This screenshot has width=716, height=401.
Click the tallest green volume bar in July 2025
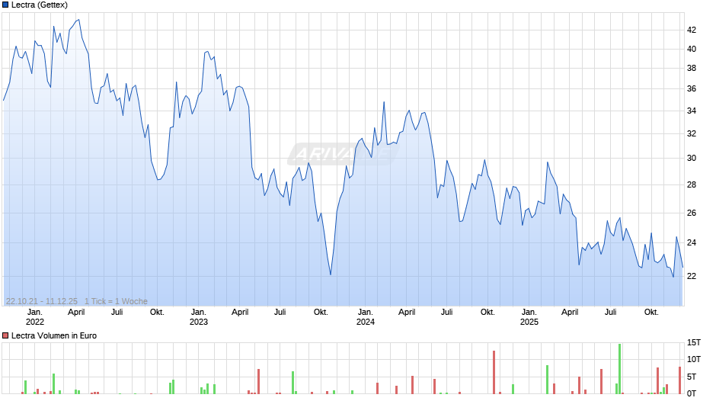(620, 369)
